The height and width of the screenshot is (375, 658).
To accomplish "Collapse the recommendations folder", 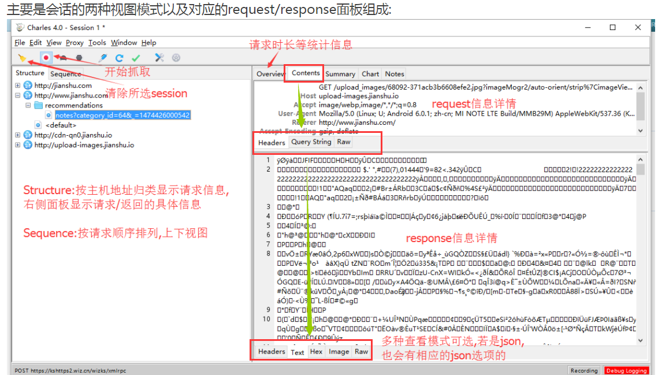I will (x=28, y=105).
